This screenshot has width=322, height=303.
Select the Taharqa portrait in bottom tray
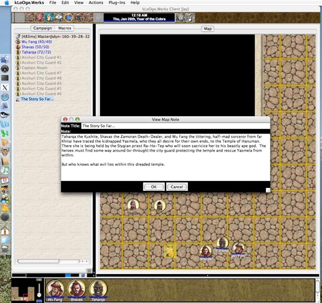(98, 289)
